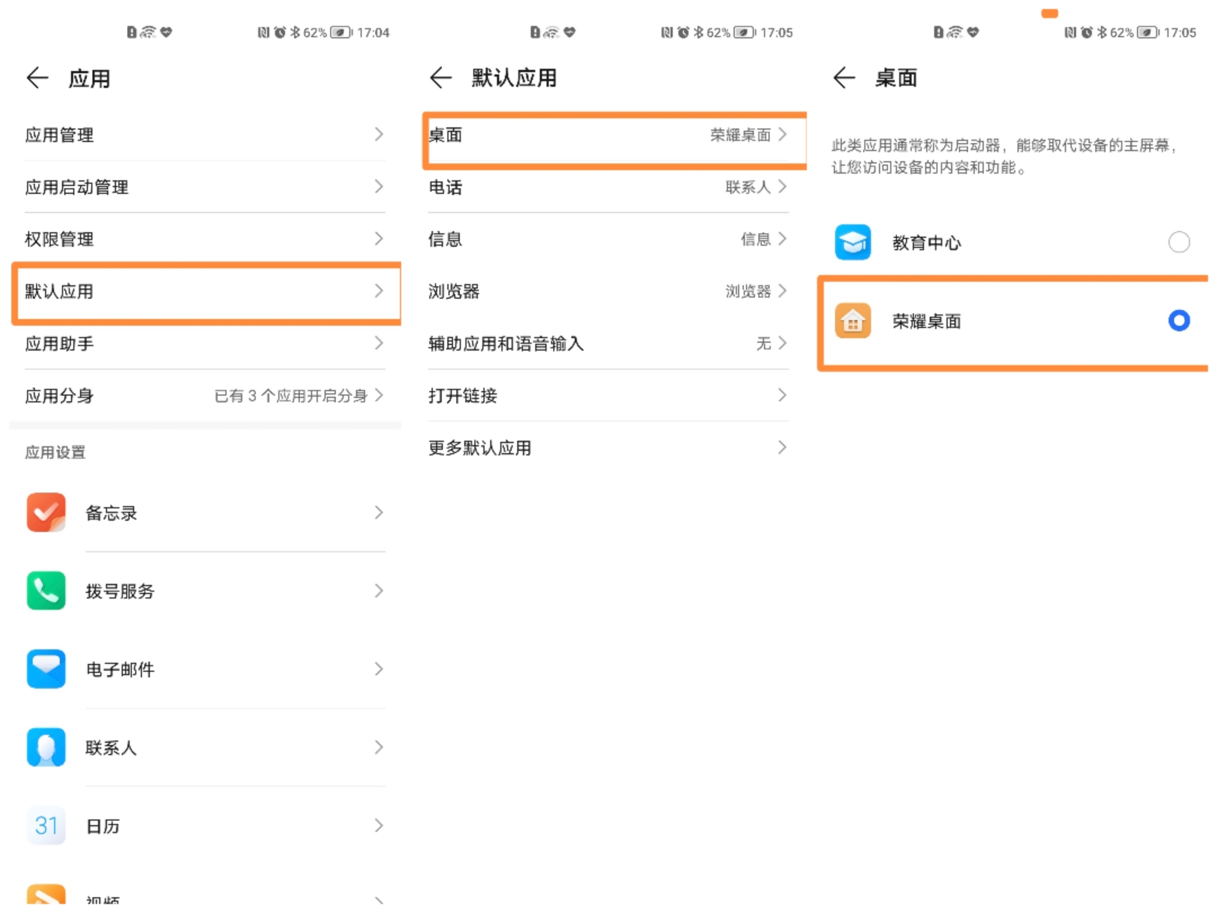Expand 电话 default app chevron
The image size is (1217, 913).
click(782, 187)
